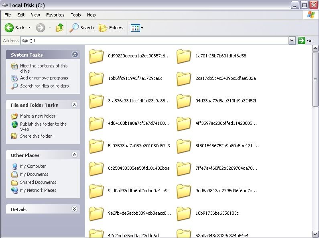Click the vertical scrollbar up arrow
319x238 pixels.
coord(315,49)
